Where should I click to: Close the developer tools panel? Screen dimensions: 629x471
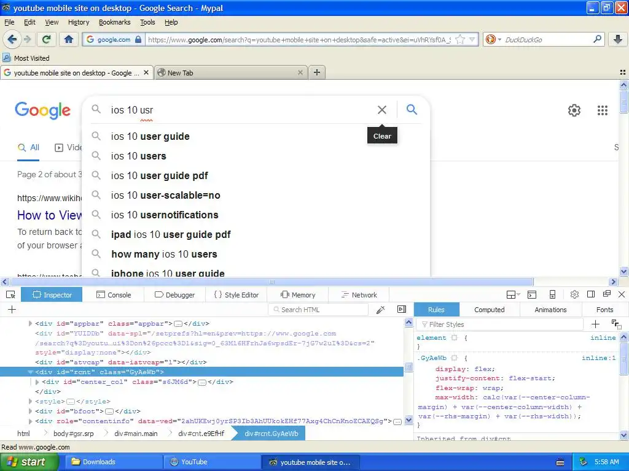[622, 294]
